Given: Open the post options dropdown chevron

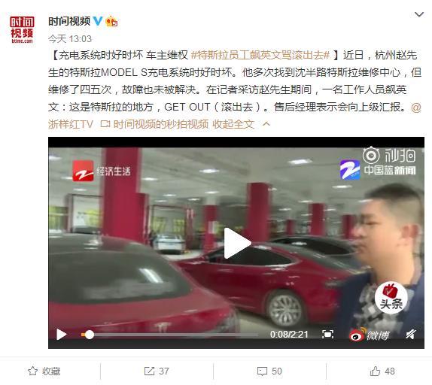Looking at the screenshot, I should (419, 14).
